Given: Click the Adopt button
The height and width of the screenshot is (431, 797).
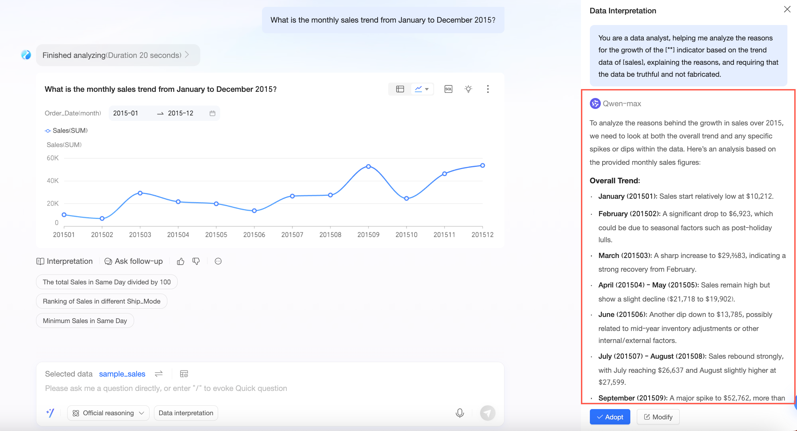Looking at the screenshot, I should (610, 417).
